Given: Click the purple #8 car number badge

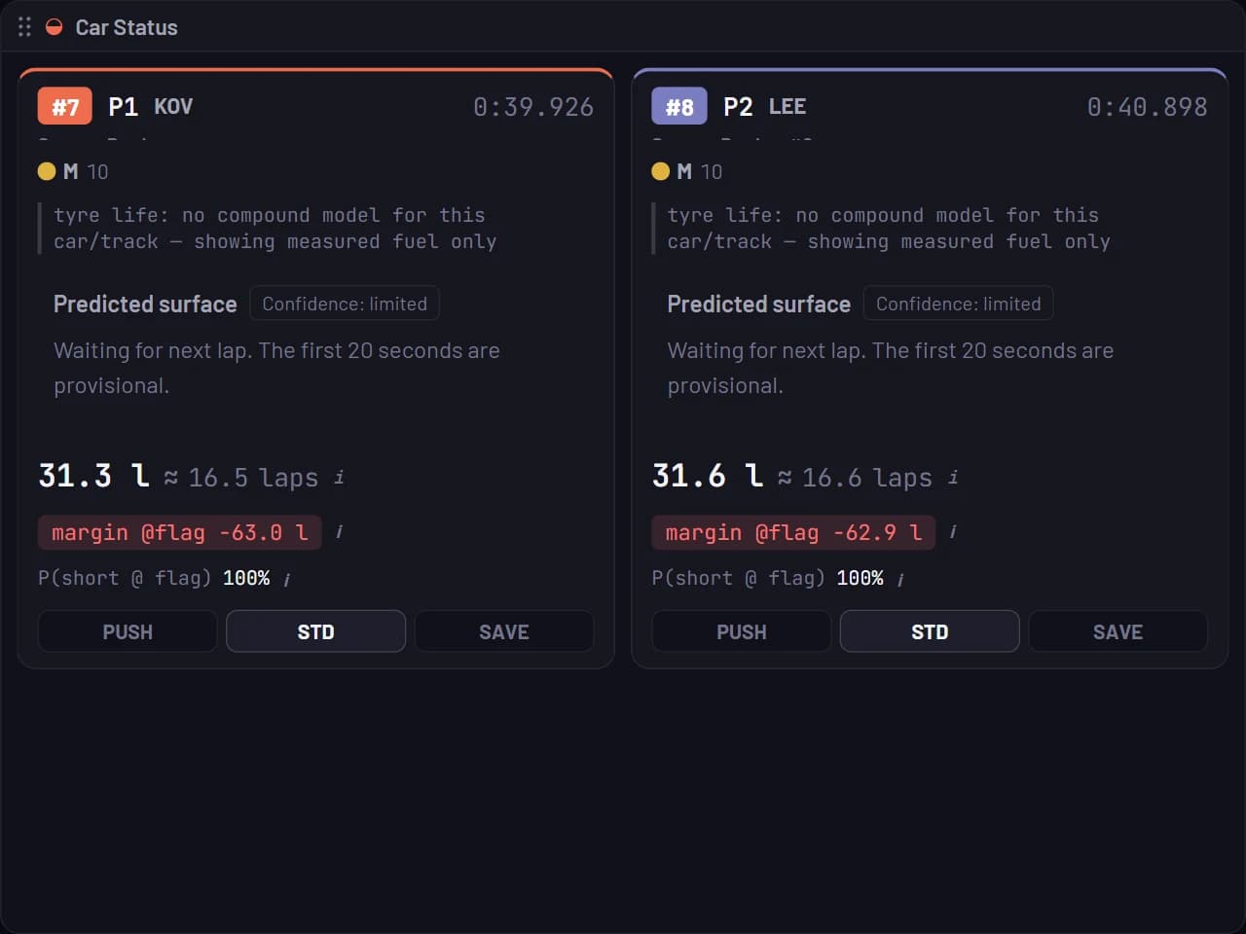Looking at the screenshot, I should pyautogui.click(x=679, y=106).
